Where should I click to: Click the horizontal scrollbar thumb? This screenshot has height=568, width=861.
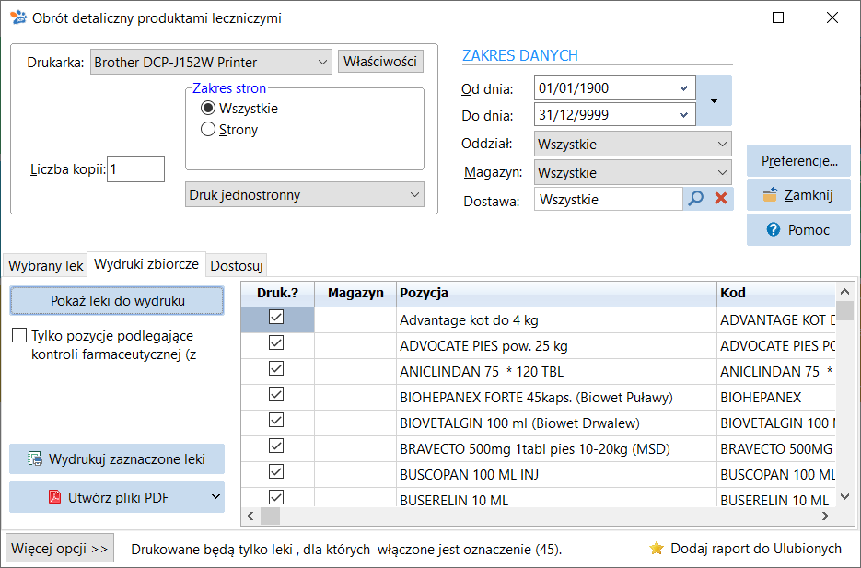point(270,516)
